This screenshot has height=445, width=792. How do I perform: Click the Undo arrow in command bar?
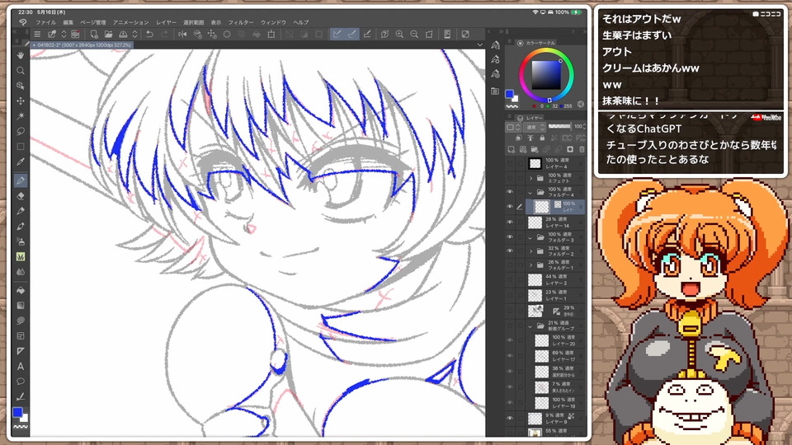[149, 35]
